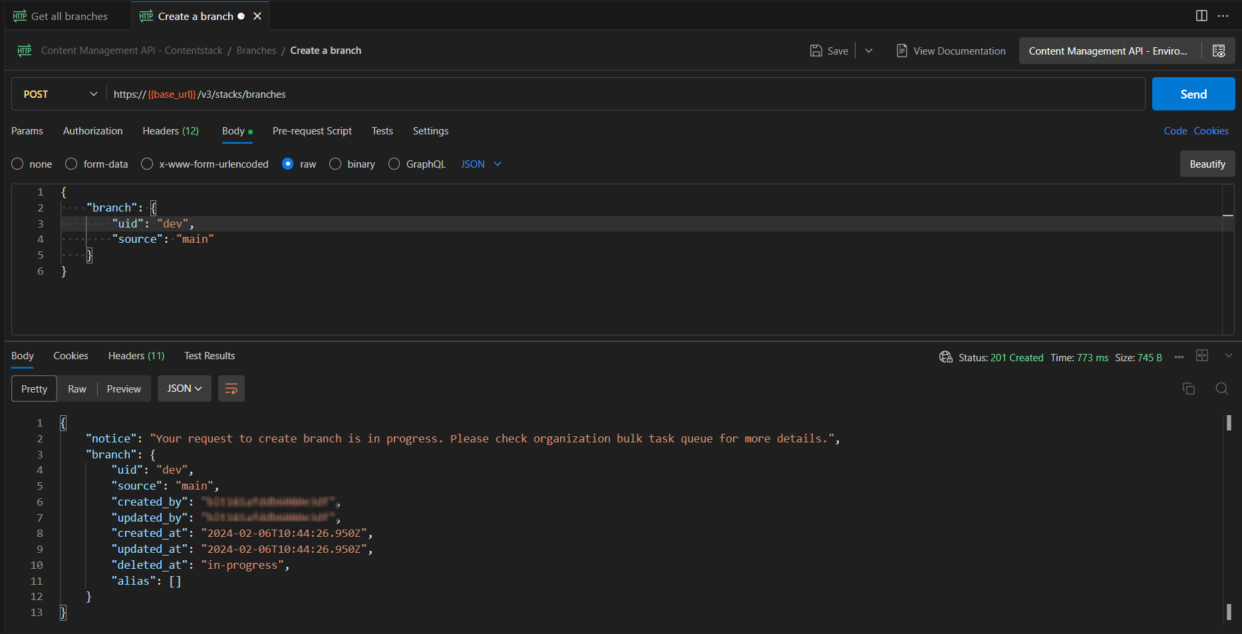
Task: Click the response size 745 B
Action: [x=1150, y=358]
